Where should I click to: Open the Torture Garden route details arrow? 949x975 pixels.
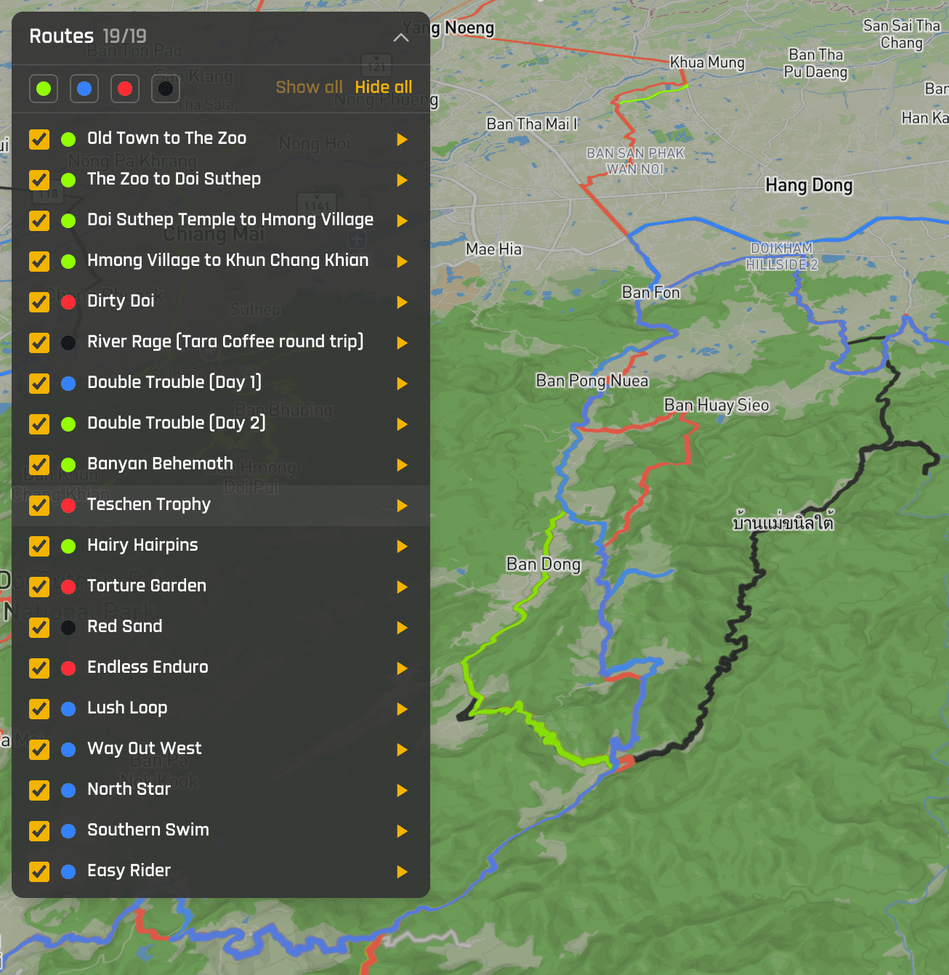pos(402,586)
